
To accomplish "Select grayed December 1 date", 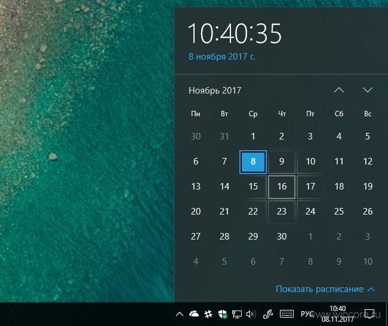I will [310, 237].
